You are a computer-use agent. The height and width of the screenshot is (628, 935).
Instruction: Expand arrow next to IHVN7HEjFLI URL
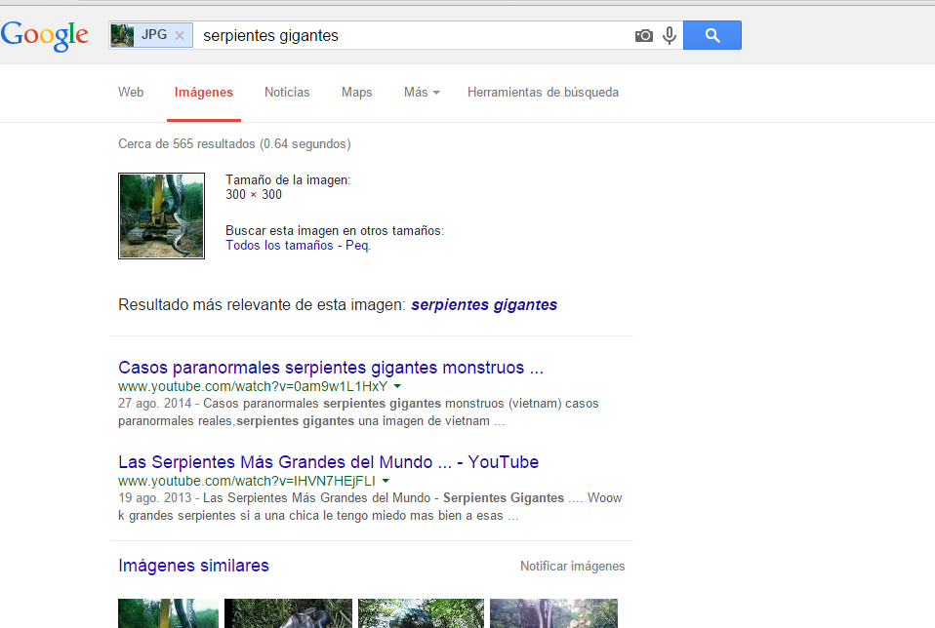pos(386,480)
